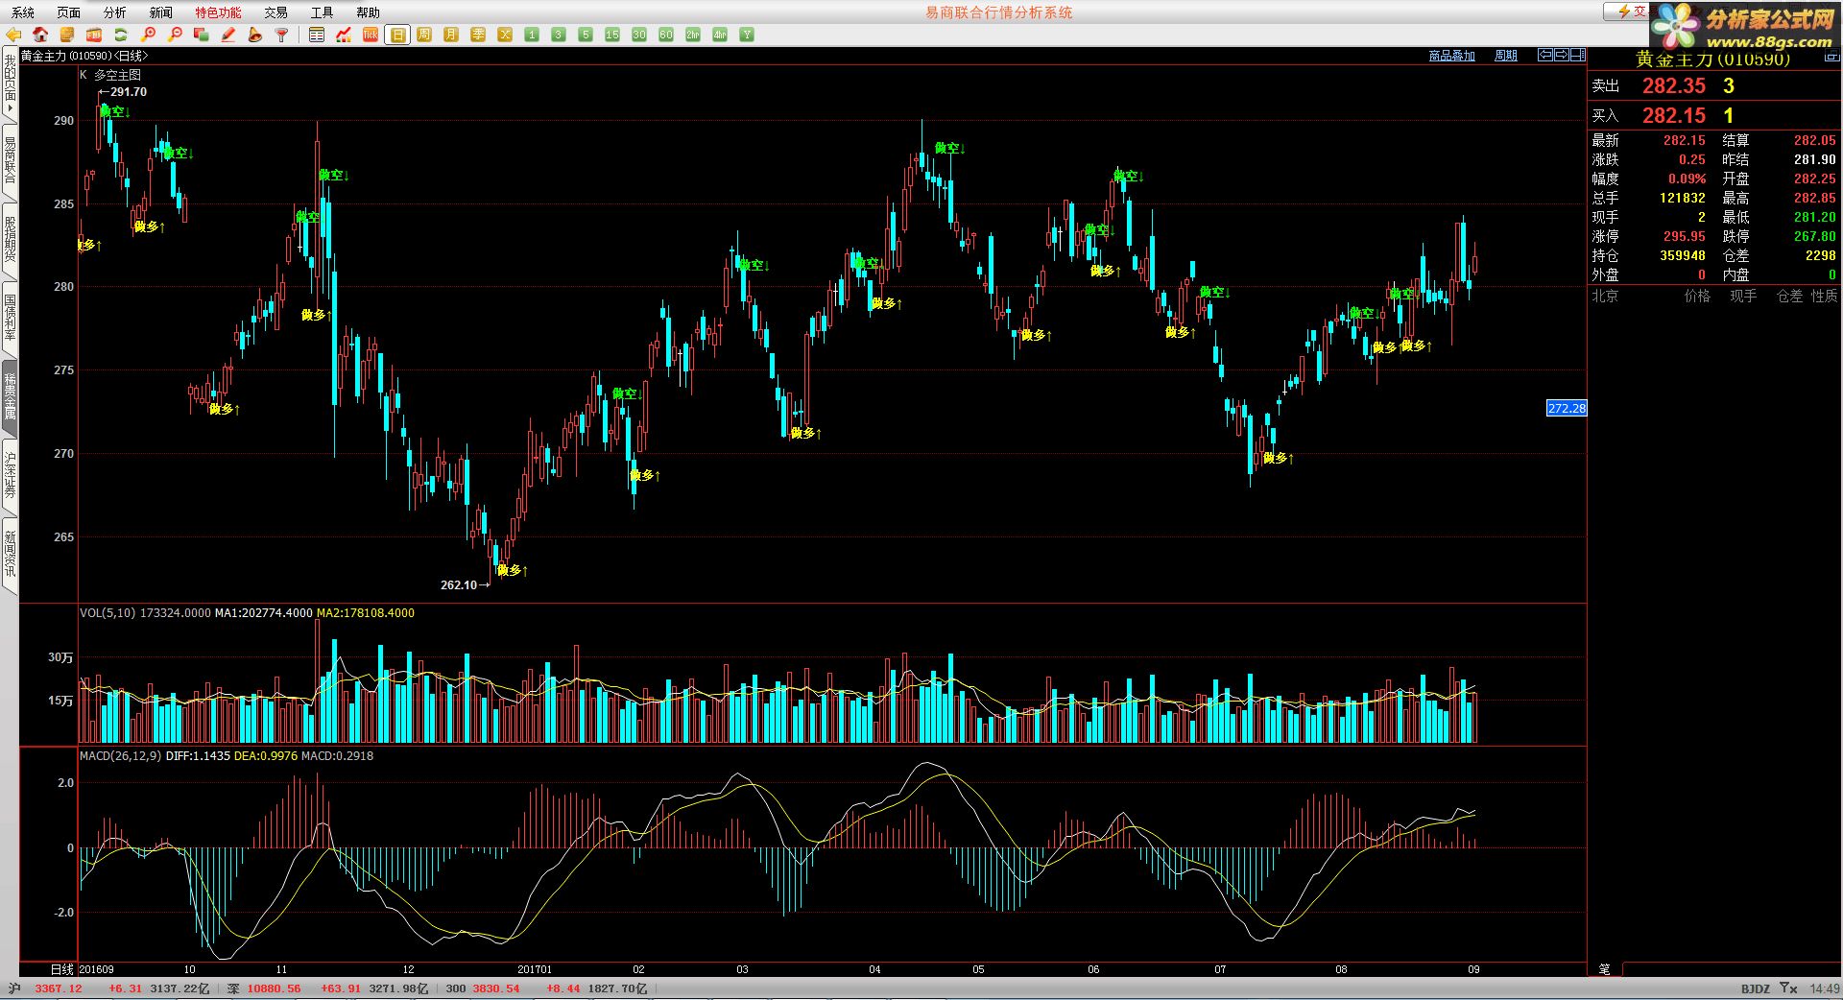Image resolution: width=1843 pixels, height=1000 pixels.
Task: Open the 交易 menu
Action: (275, 12)
